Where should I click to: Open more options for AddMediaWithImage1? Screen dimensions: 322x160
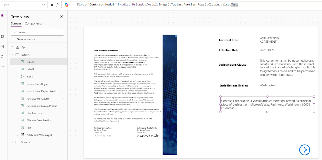65,135
